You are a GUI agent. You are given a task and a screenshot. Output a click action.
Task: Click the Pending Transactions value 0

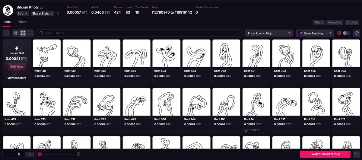tap(197, 12)
